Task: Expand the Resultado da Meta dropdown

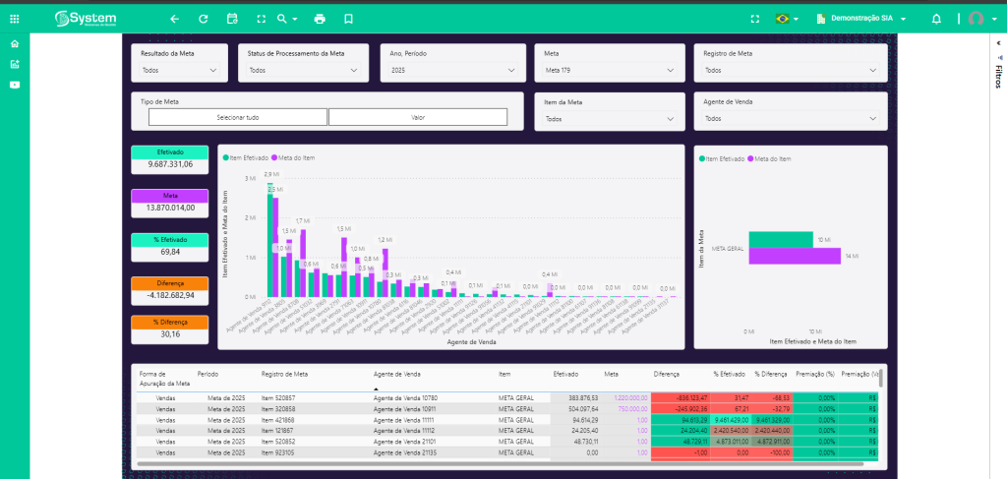Action: (179, 71)
